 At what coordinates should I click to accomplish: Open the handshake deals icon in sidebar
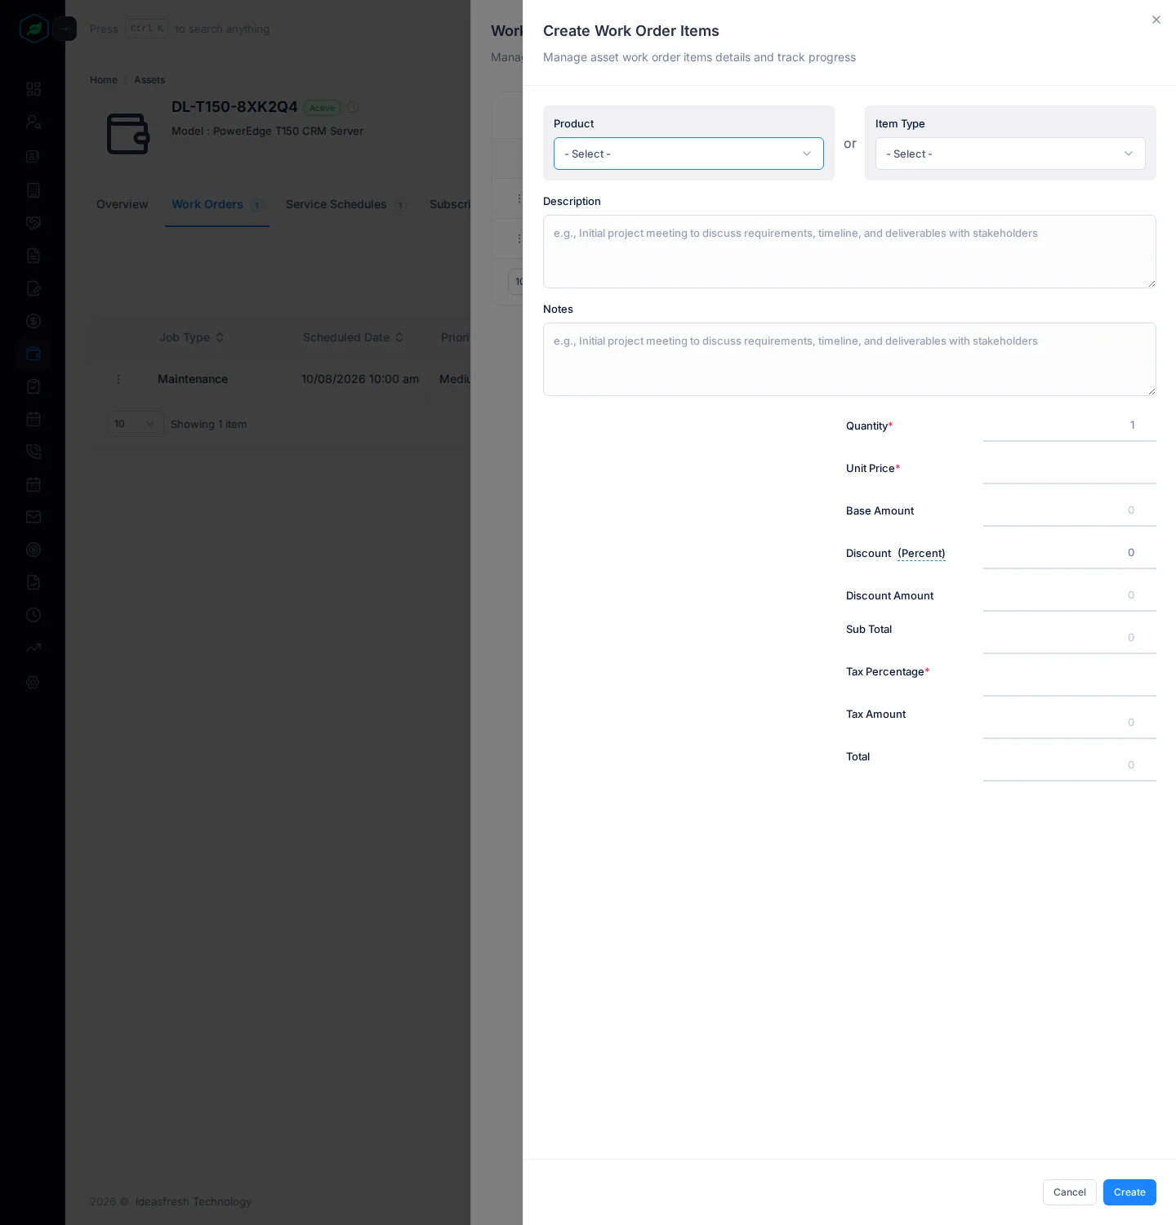pos(33,223)
